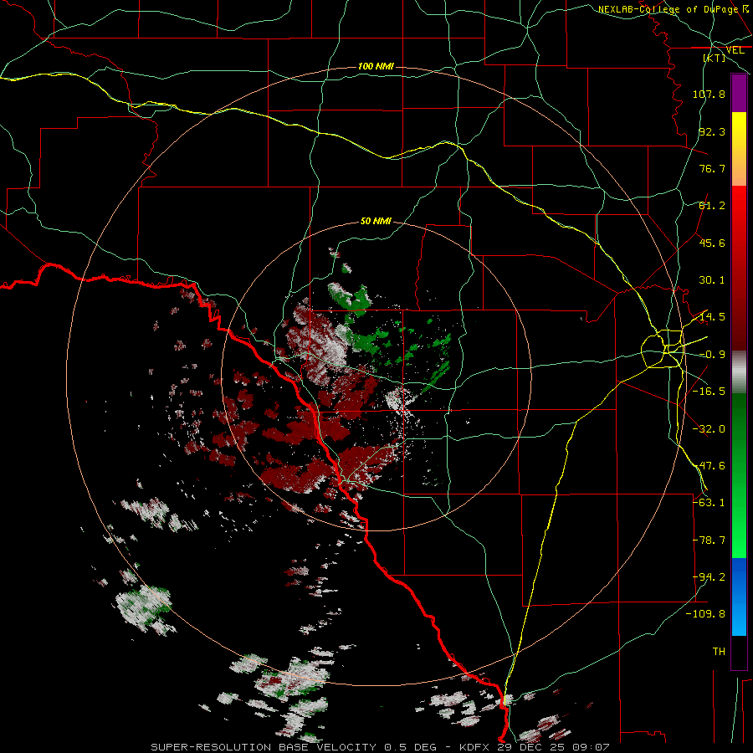Click the [KT] units label
The image size is (753, 753).
[715, 58]
